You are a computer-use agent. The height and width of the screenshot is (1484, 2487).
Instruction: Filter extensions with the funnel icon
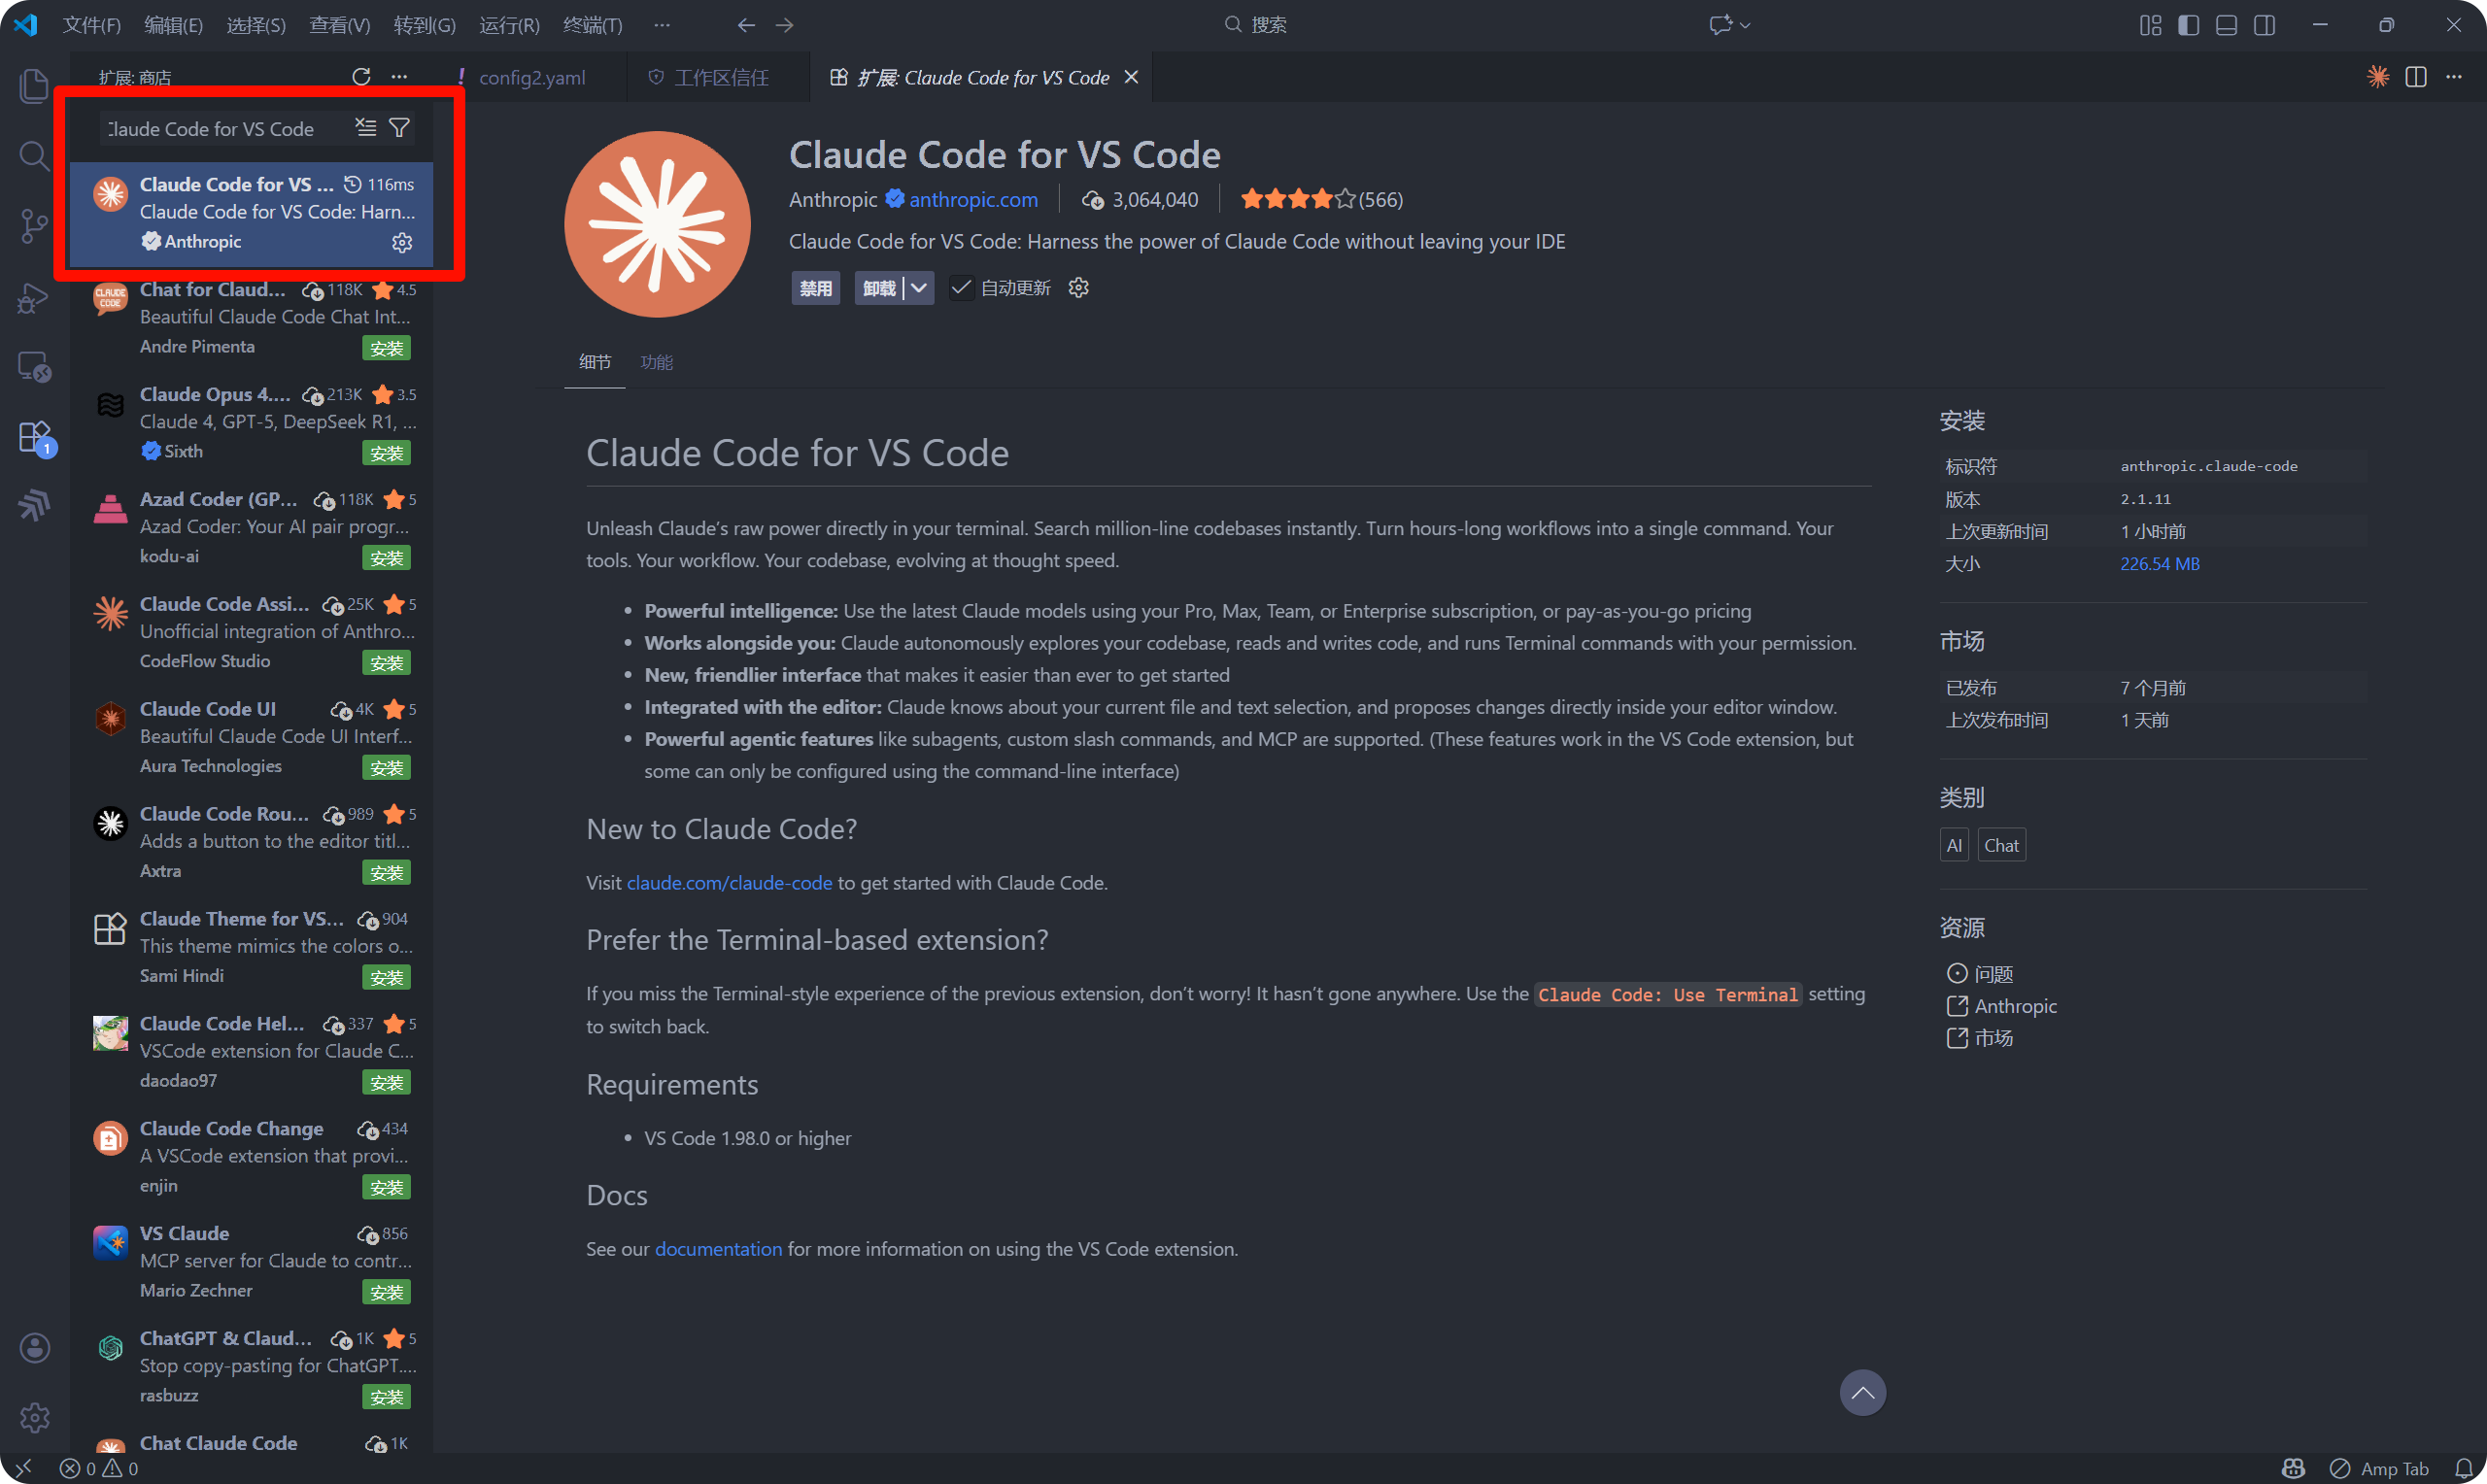[399, 128]
